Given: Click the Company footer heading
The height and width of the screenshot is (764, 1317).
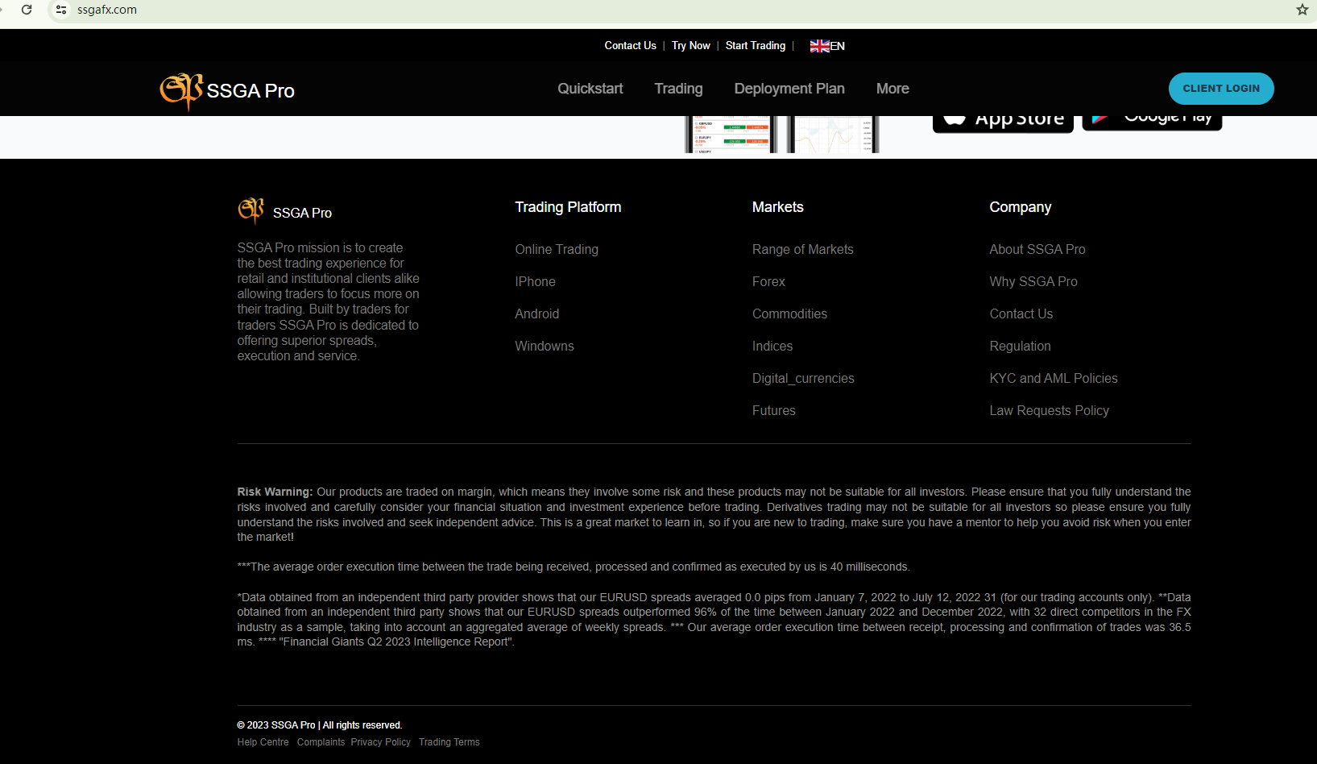Looking at the screenshot, I should (1021, 207).
